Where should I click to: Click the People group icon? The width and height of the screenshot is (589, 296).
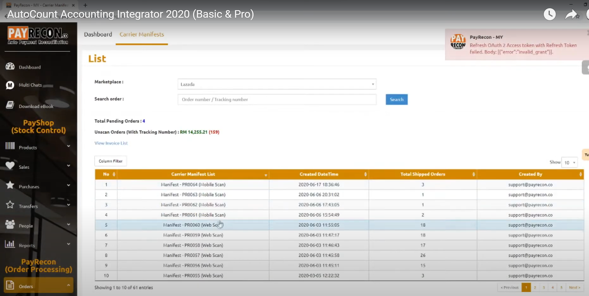click(10, 224)
